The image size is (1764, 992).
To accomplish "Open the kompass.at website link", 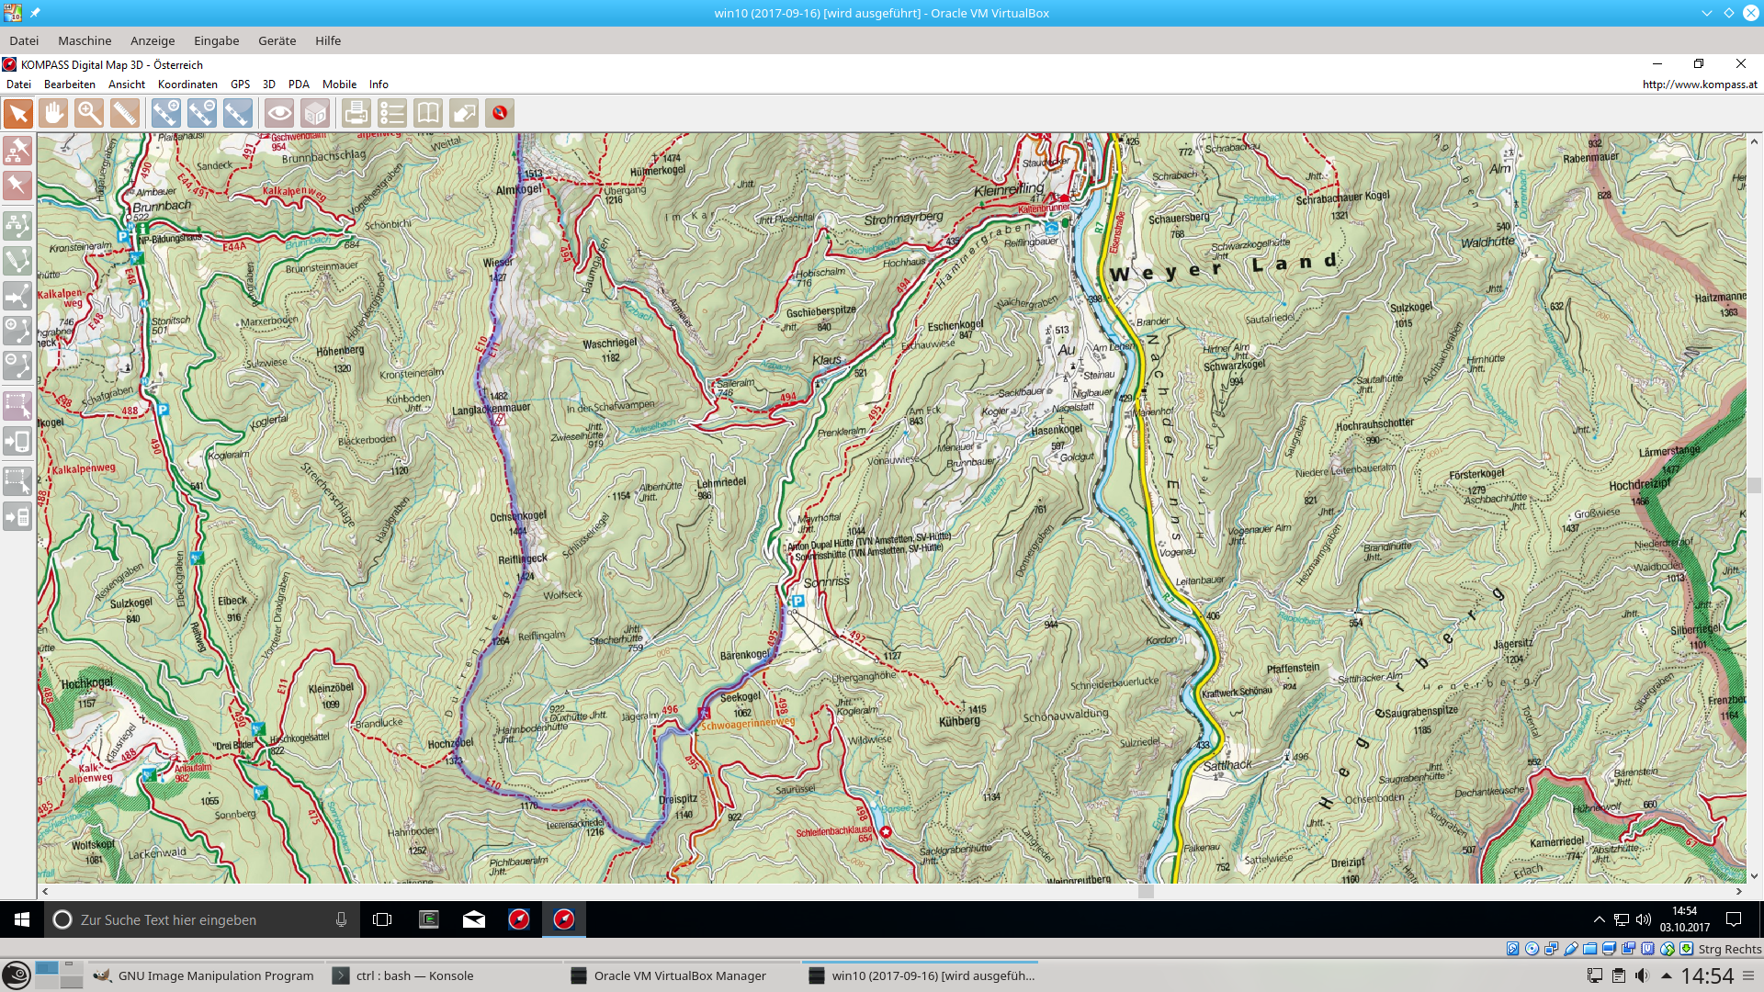I will pos(1699,85).
